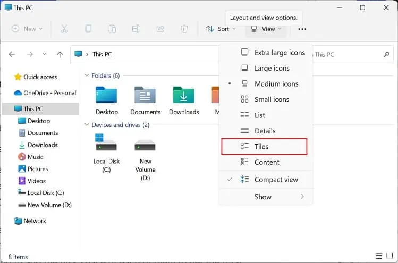The height and width of the screenshot is (263, 398).
Task: Open New Volume (D:) in navigation pane
Action: pos(45,205)
